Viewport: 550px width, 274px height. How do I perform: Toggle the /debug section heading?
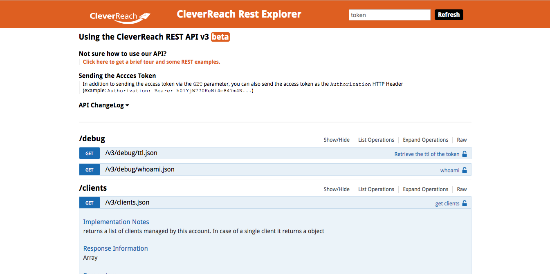click(92, 139)
